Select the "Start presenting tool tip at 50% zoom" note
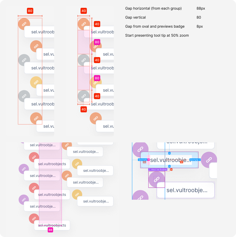The width and height of the screenshot is (236, 237). coord(157,35)
